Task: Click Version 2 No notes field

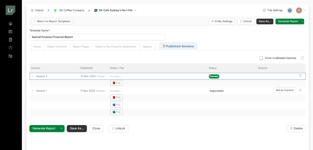Action: 115,76
